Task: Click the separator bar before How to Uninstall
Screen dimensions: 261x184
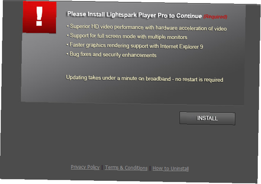Action: click(150, 168)
